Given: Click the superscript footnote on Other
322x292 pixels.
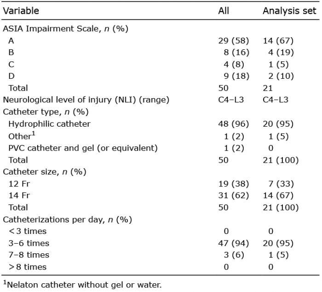Looking at the screenshot, I should [34, 134].
